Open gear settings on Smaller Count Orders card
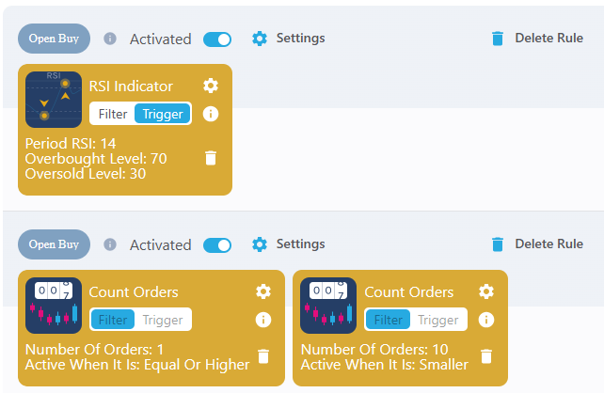This screenshot has width=604, height=393. click(x=486, y=291)
